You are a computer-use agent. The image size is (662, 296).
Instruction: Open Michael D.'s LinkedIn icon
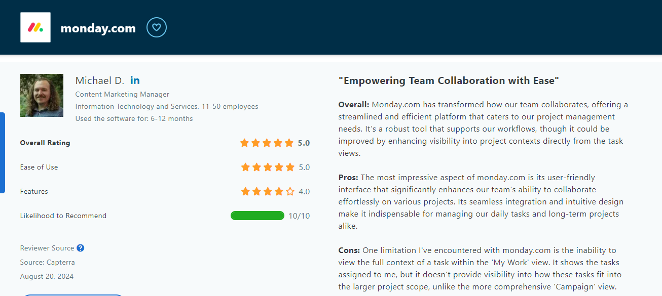point(135,80)
